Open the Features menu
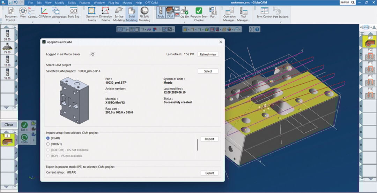 [84, 2]
